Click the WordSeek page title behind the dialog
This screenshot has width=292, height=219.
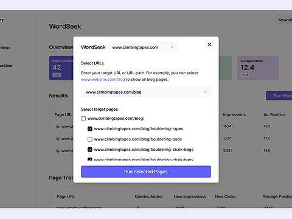pos(65,26)
